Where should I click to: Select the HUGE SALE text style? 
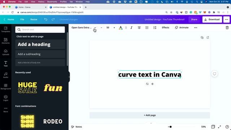(27, 88)
